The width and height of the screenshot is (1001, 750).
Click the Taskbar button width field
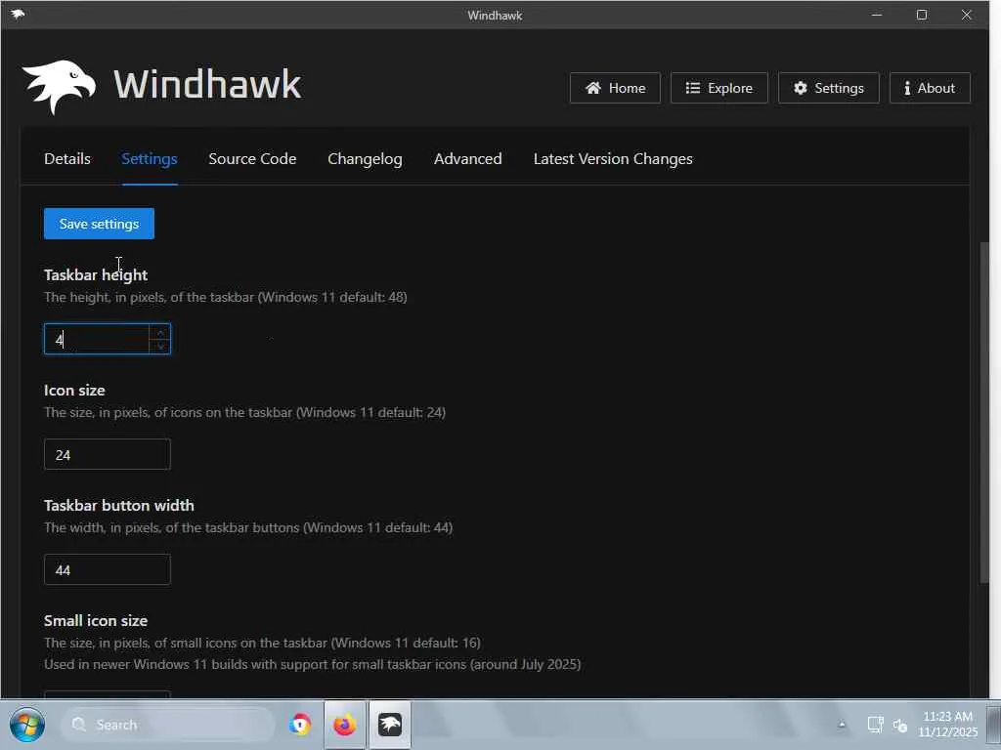tap(108, 569)
